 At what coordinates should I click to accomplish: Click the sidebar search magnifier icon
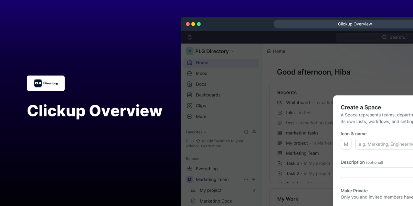point(246,132)
